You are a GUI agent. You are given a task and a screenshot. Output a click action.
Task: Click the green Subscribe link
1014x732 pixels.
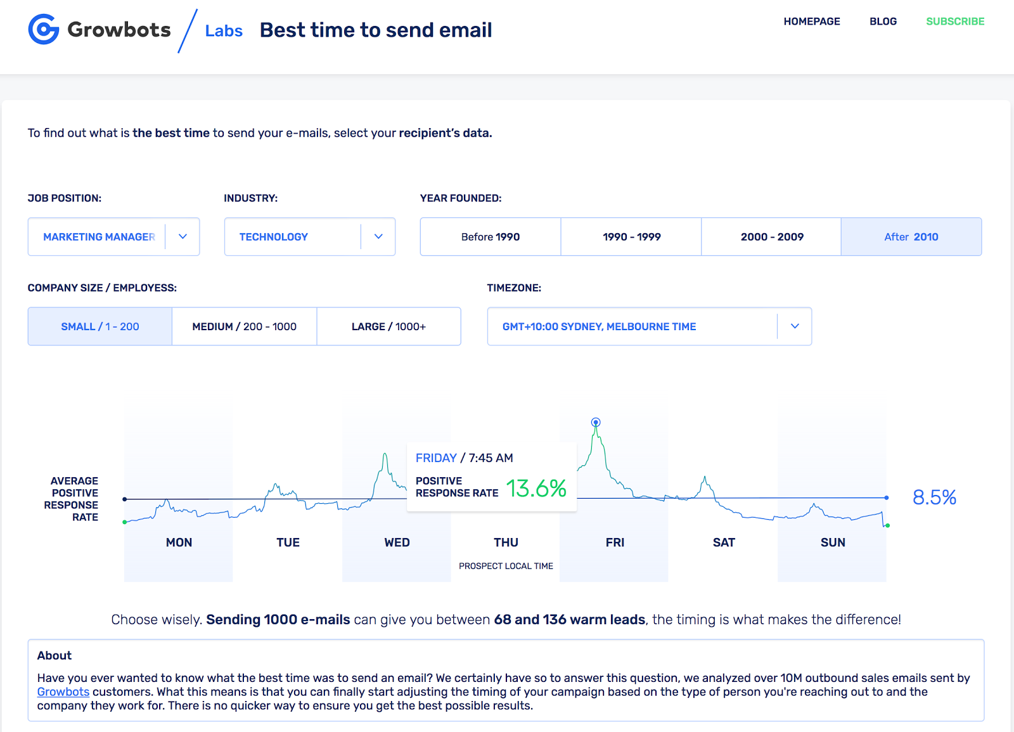pos(955,22)
